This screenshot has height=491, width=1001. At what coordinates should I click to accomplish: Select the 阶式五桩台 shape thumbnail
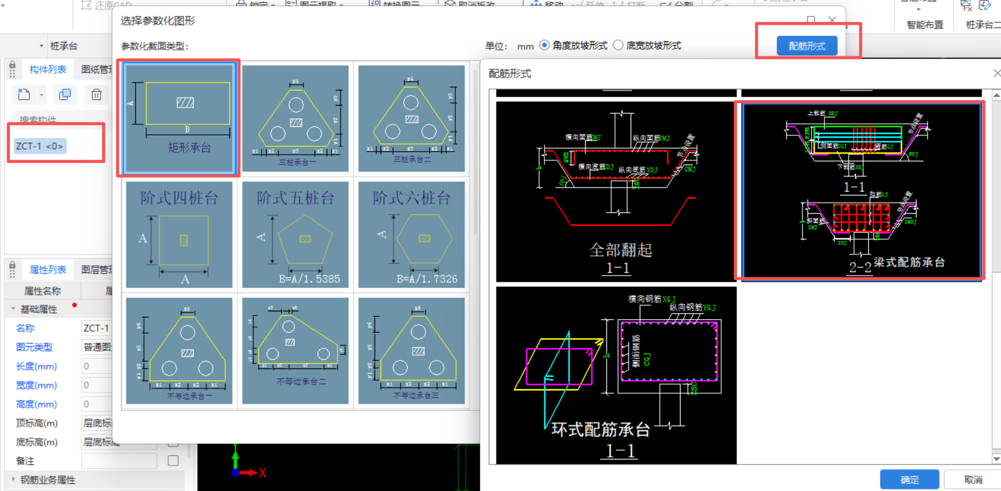[x=295, y=234]
